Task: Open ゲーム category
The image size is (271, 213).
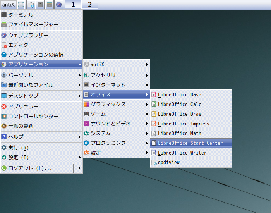Action: click(116, 114)
